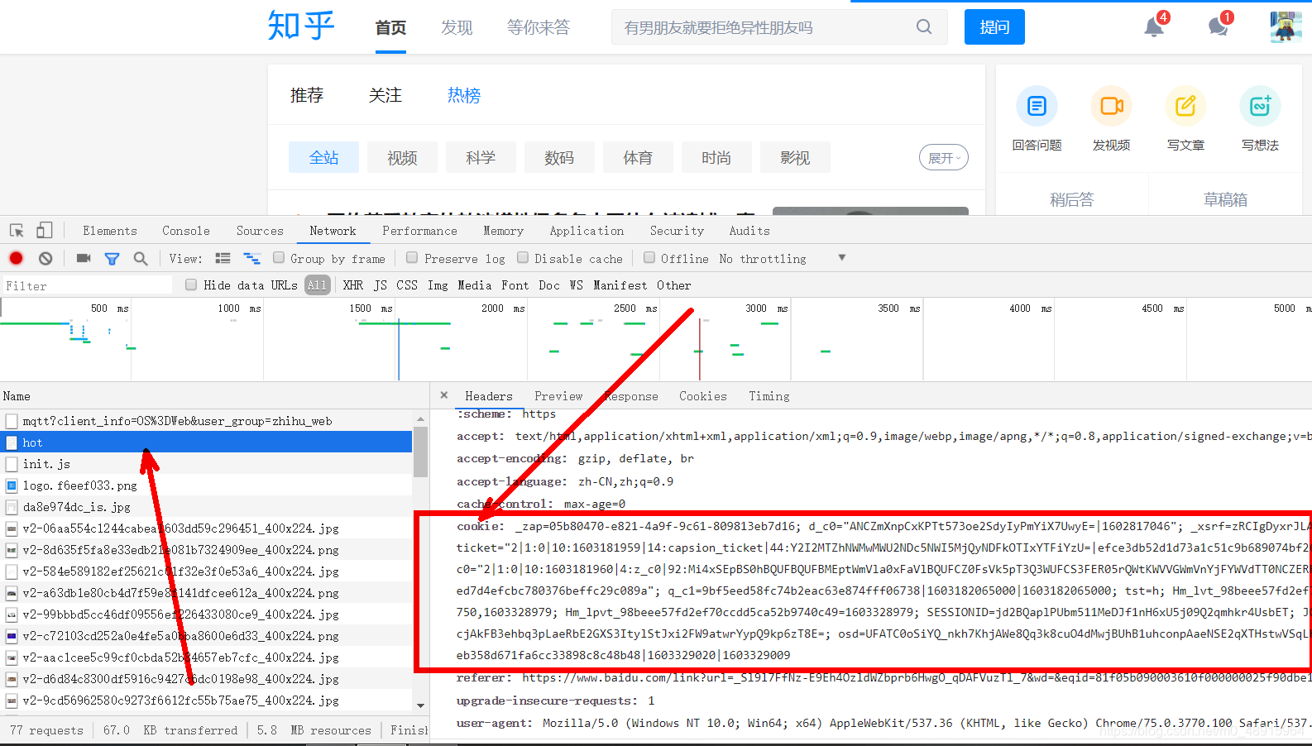The width and height of the screenshot is (1312, 746).
Task: Open the user avatar menu
Action: (1286, 27)
